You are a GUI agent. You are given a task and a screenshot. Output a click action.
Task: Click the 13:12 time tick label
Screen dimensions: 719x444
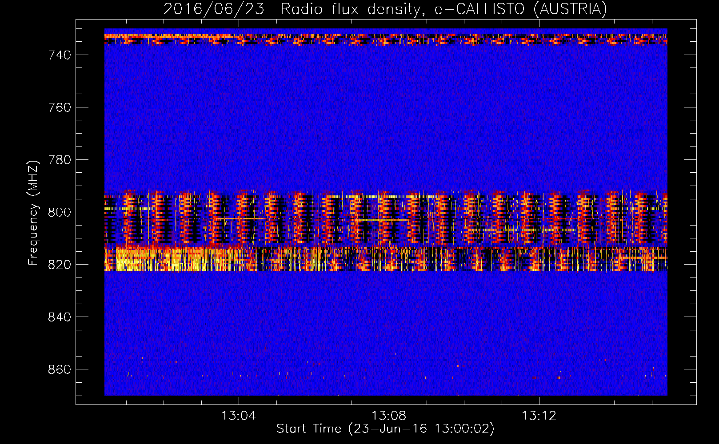pos(539,416)
